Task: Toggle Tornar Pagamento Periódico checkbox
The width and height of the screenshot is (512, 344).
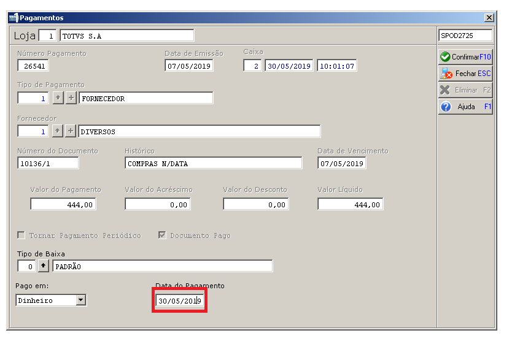Action: click(x=21, y=235)
